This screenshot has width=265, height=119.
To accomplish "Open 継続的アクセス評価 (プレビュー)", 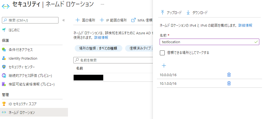I will click(30, 76).
